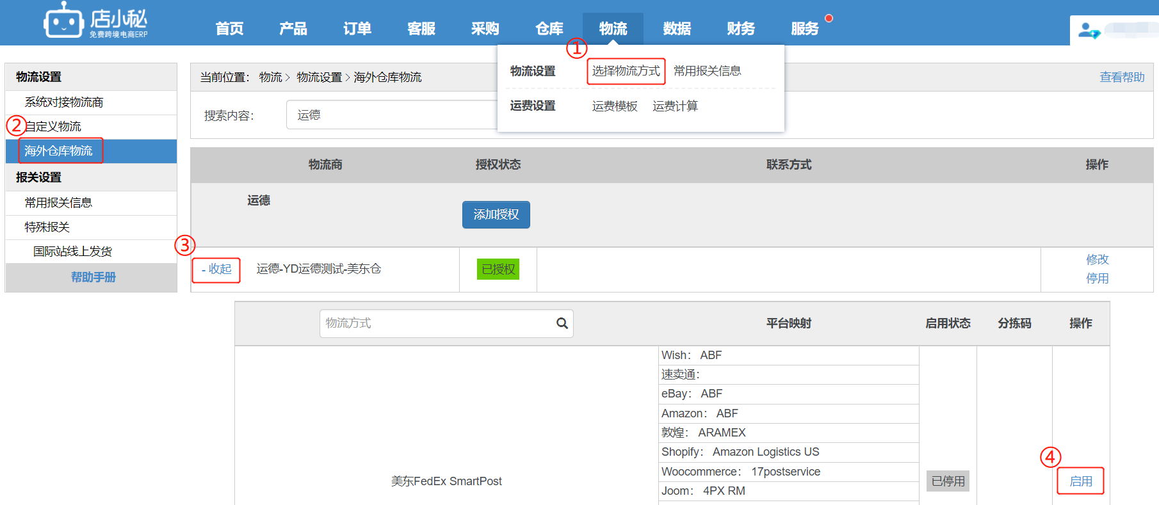Click Shopify: Amazon Logistics US row
1159x505 pixels.
point(788,453)
